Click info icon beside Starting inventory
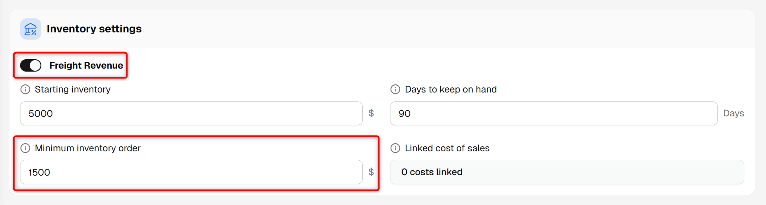This screenshot has height=205, width=766. tap(26, 90)
